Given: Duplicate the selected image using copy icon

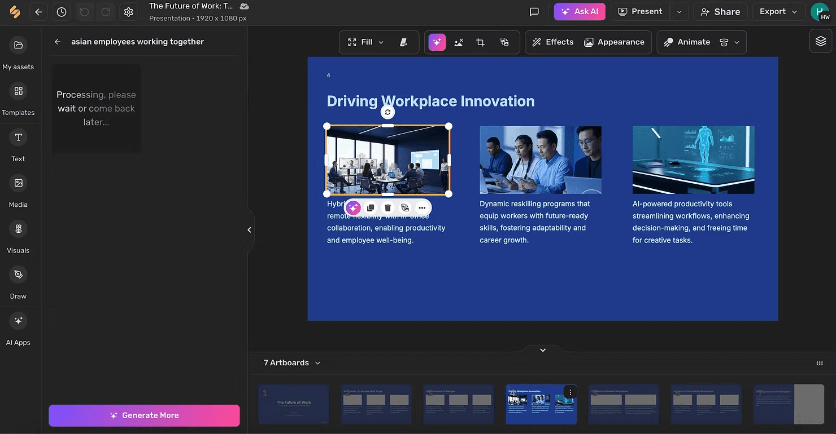Looking at the screenshot, I should click(371, 208).
